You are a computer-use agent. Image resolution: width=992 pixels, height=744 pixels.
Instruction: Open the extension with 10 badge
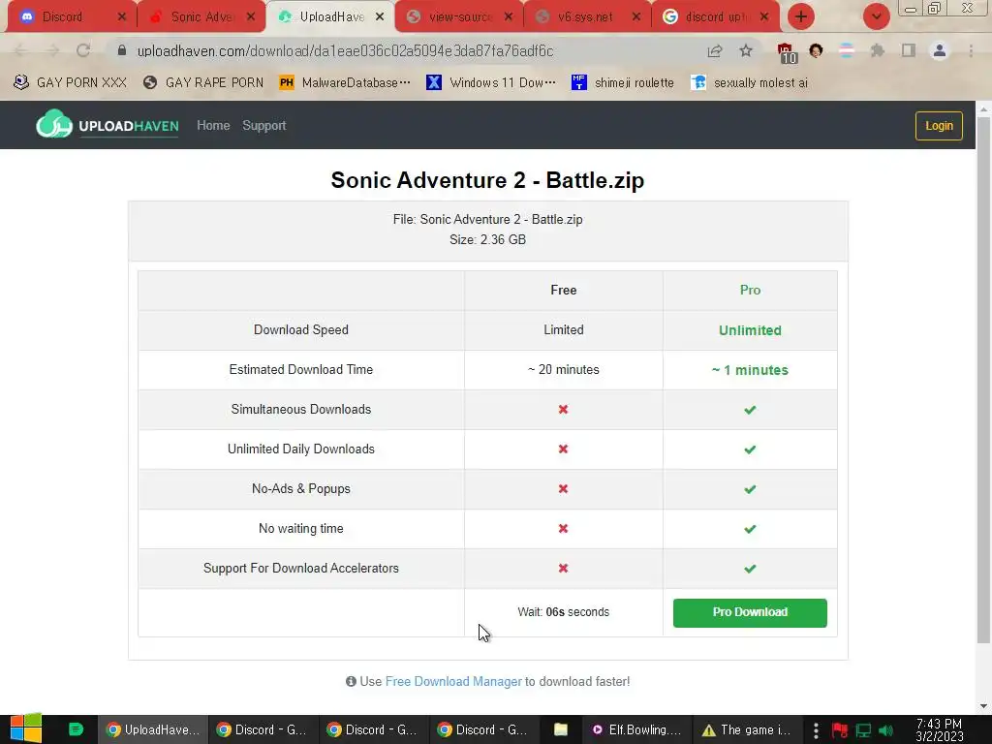coord(786,52)
